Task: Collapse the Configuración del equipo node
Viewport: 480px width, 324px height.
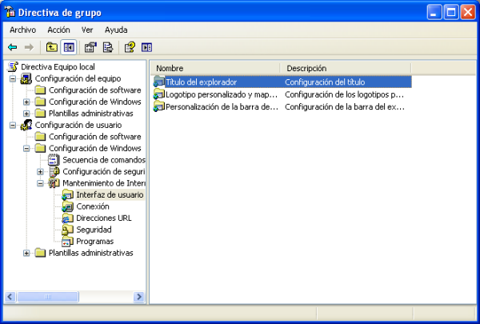Action: [x=13, y=79]
